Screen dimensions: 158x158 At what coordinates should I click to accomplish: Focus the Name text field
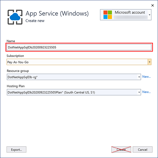[79, 47]
